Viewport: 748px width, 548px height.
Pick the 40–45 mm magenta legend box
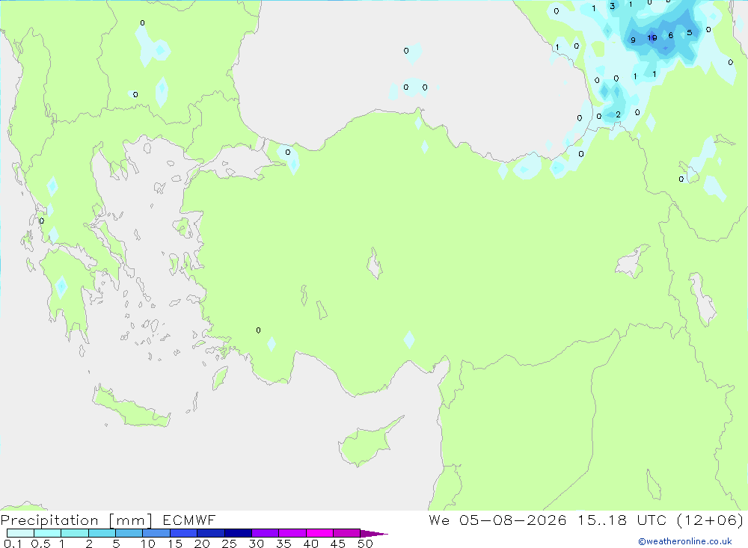click(319, 533)
